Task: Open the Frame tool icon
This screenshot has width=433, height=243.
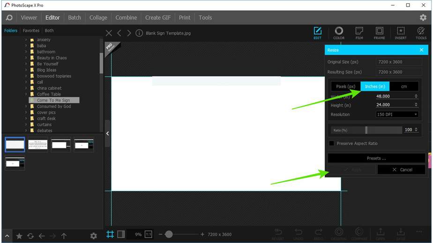Action: click(x=379, y=33)
